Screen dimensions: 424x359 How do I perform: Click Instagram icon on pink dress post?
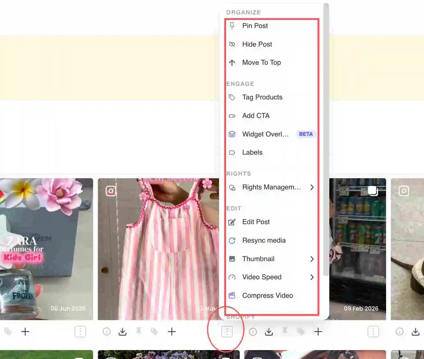(111, 191)
